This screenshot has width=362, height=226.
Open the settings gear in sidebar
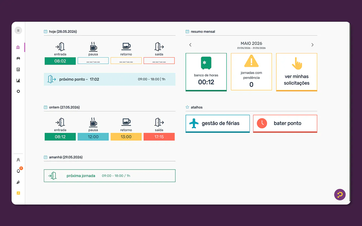click(18, 91)
